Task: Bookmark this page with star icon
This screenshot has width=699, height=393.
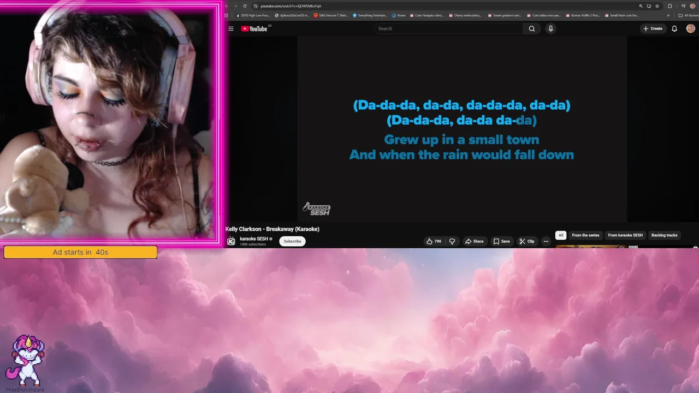Action: click(657, 6)
